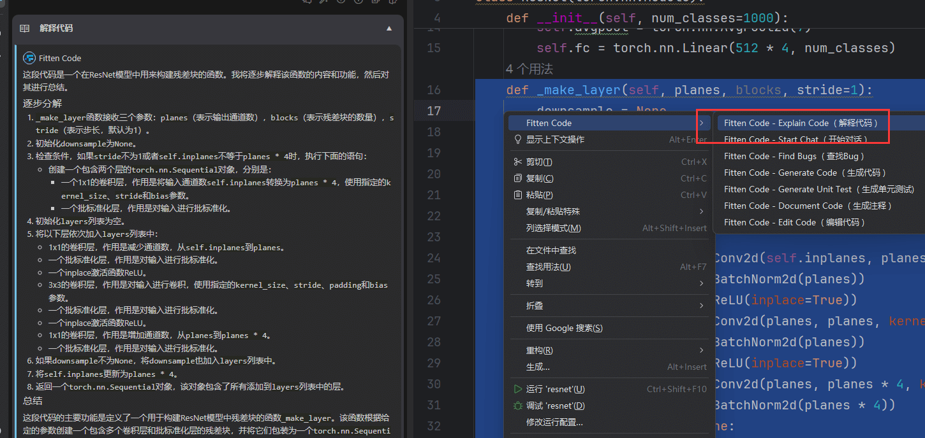The image size is (925, 438).
Task: Click line number 17 in the gutter
Action: pos(434,111)
